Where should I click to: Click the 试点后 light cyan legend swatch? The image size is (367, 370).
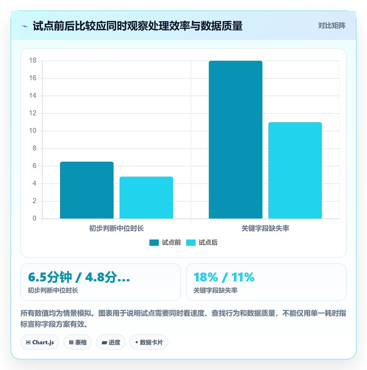coord(191,243)
